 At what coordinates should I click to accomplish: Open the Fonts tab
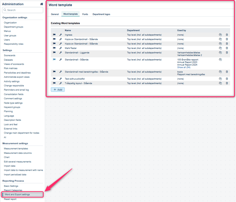[85, 14]
